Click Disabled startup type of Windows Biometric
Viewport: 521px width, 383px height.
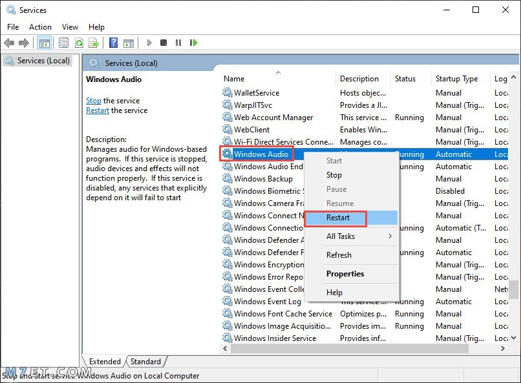click(450, 191)
